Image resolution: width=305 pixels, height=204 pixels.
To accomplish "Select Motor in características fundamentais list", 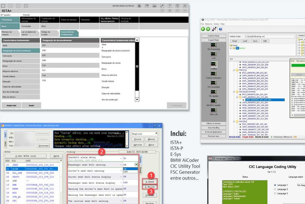I will tap(21, 66).
